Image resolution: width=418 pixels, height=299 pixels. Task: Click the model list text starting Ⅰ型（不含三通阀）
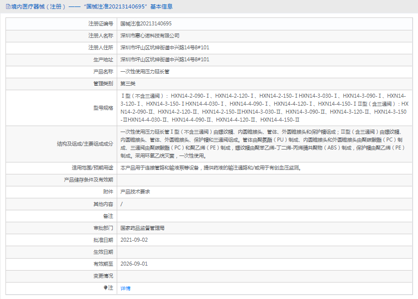[x=264, y=108]
